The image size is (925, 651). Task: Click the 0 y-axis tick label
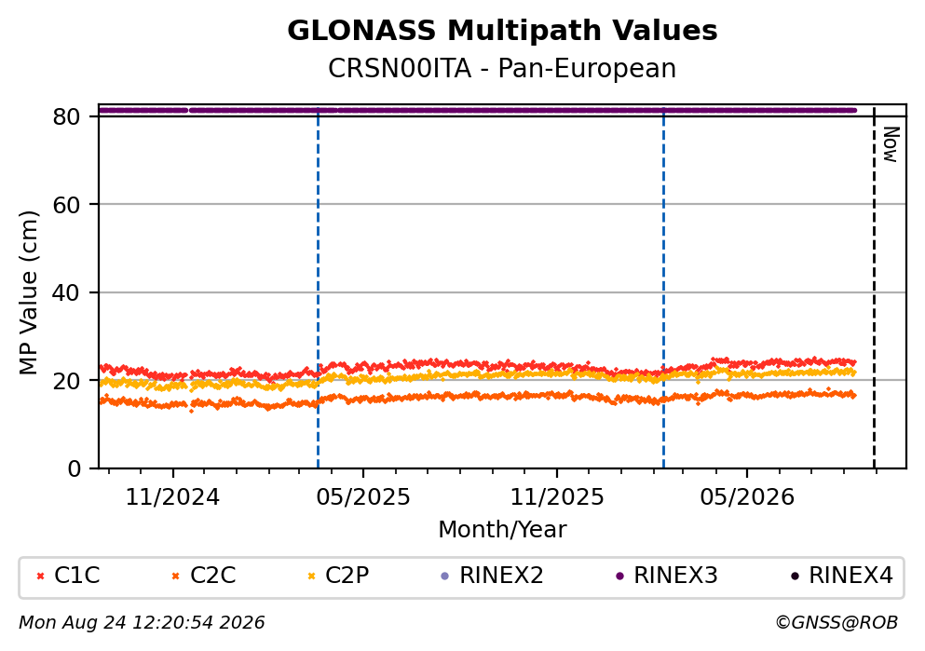(74, 468)
